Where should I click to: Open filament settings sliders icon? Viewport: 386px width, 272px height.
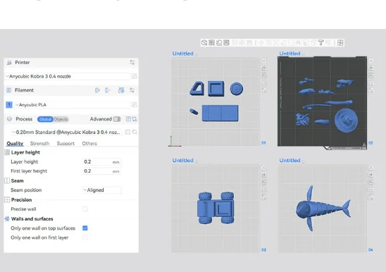pos(132,90)
